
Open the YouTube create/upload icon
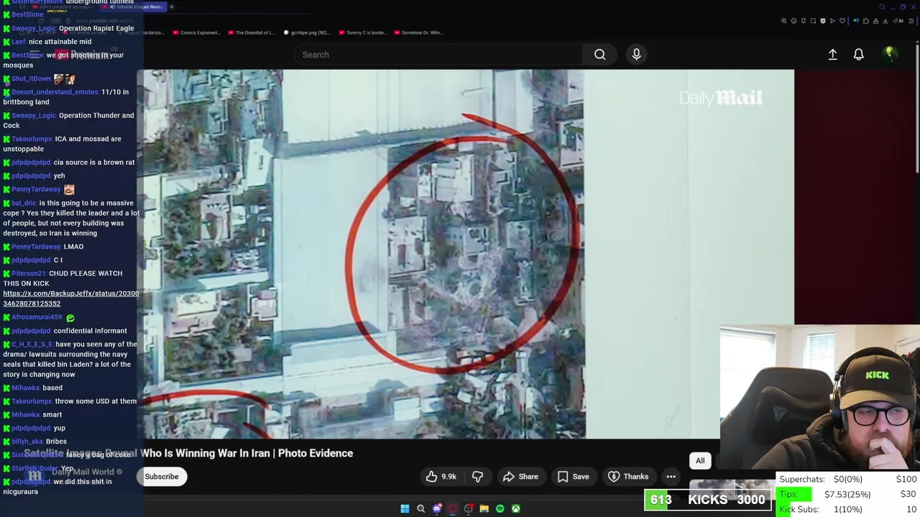[x=832, y=55]
